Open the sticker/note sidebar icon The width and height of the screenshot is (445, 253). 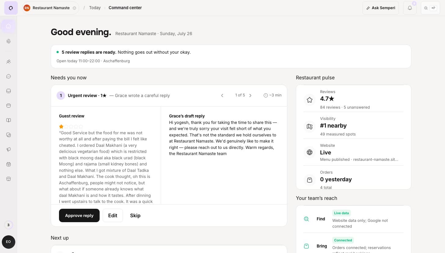pyautogui.click(x=9, y=135)
